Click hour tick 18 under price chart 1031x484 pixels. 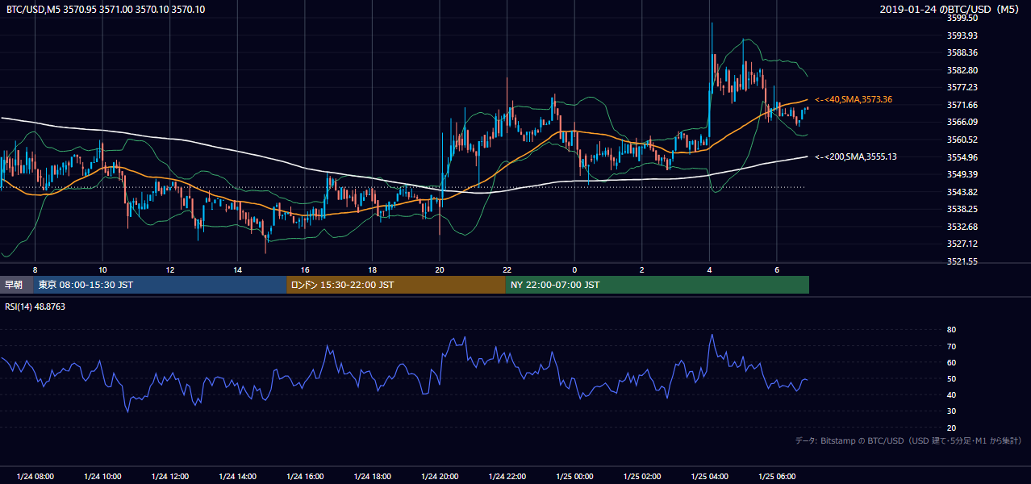coord(372,269)
